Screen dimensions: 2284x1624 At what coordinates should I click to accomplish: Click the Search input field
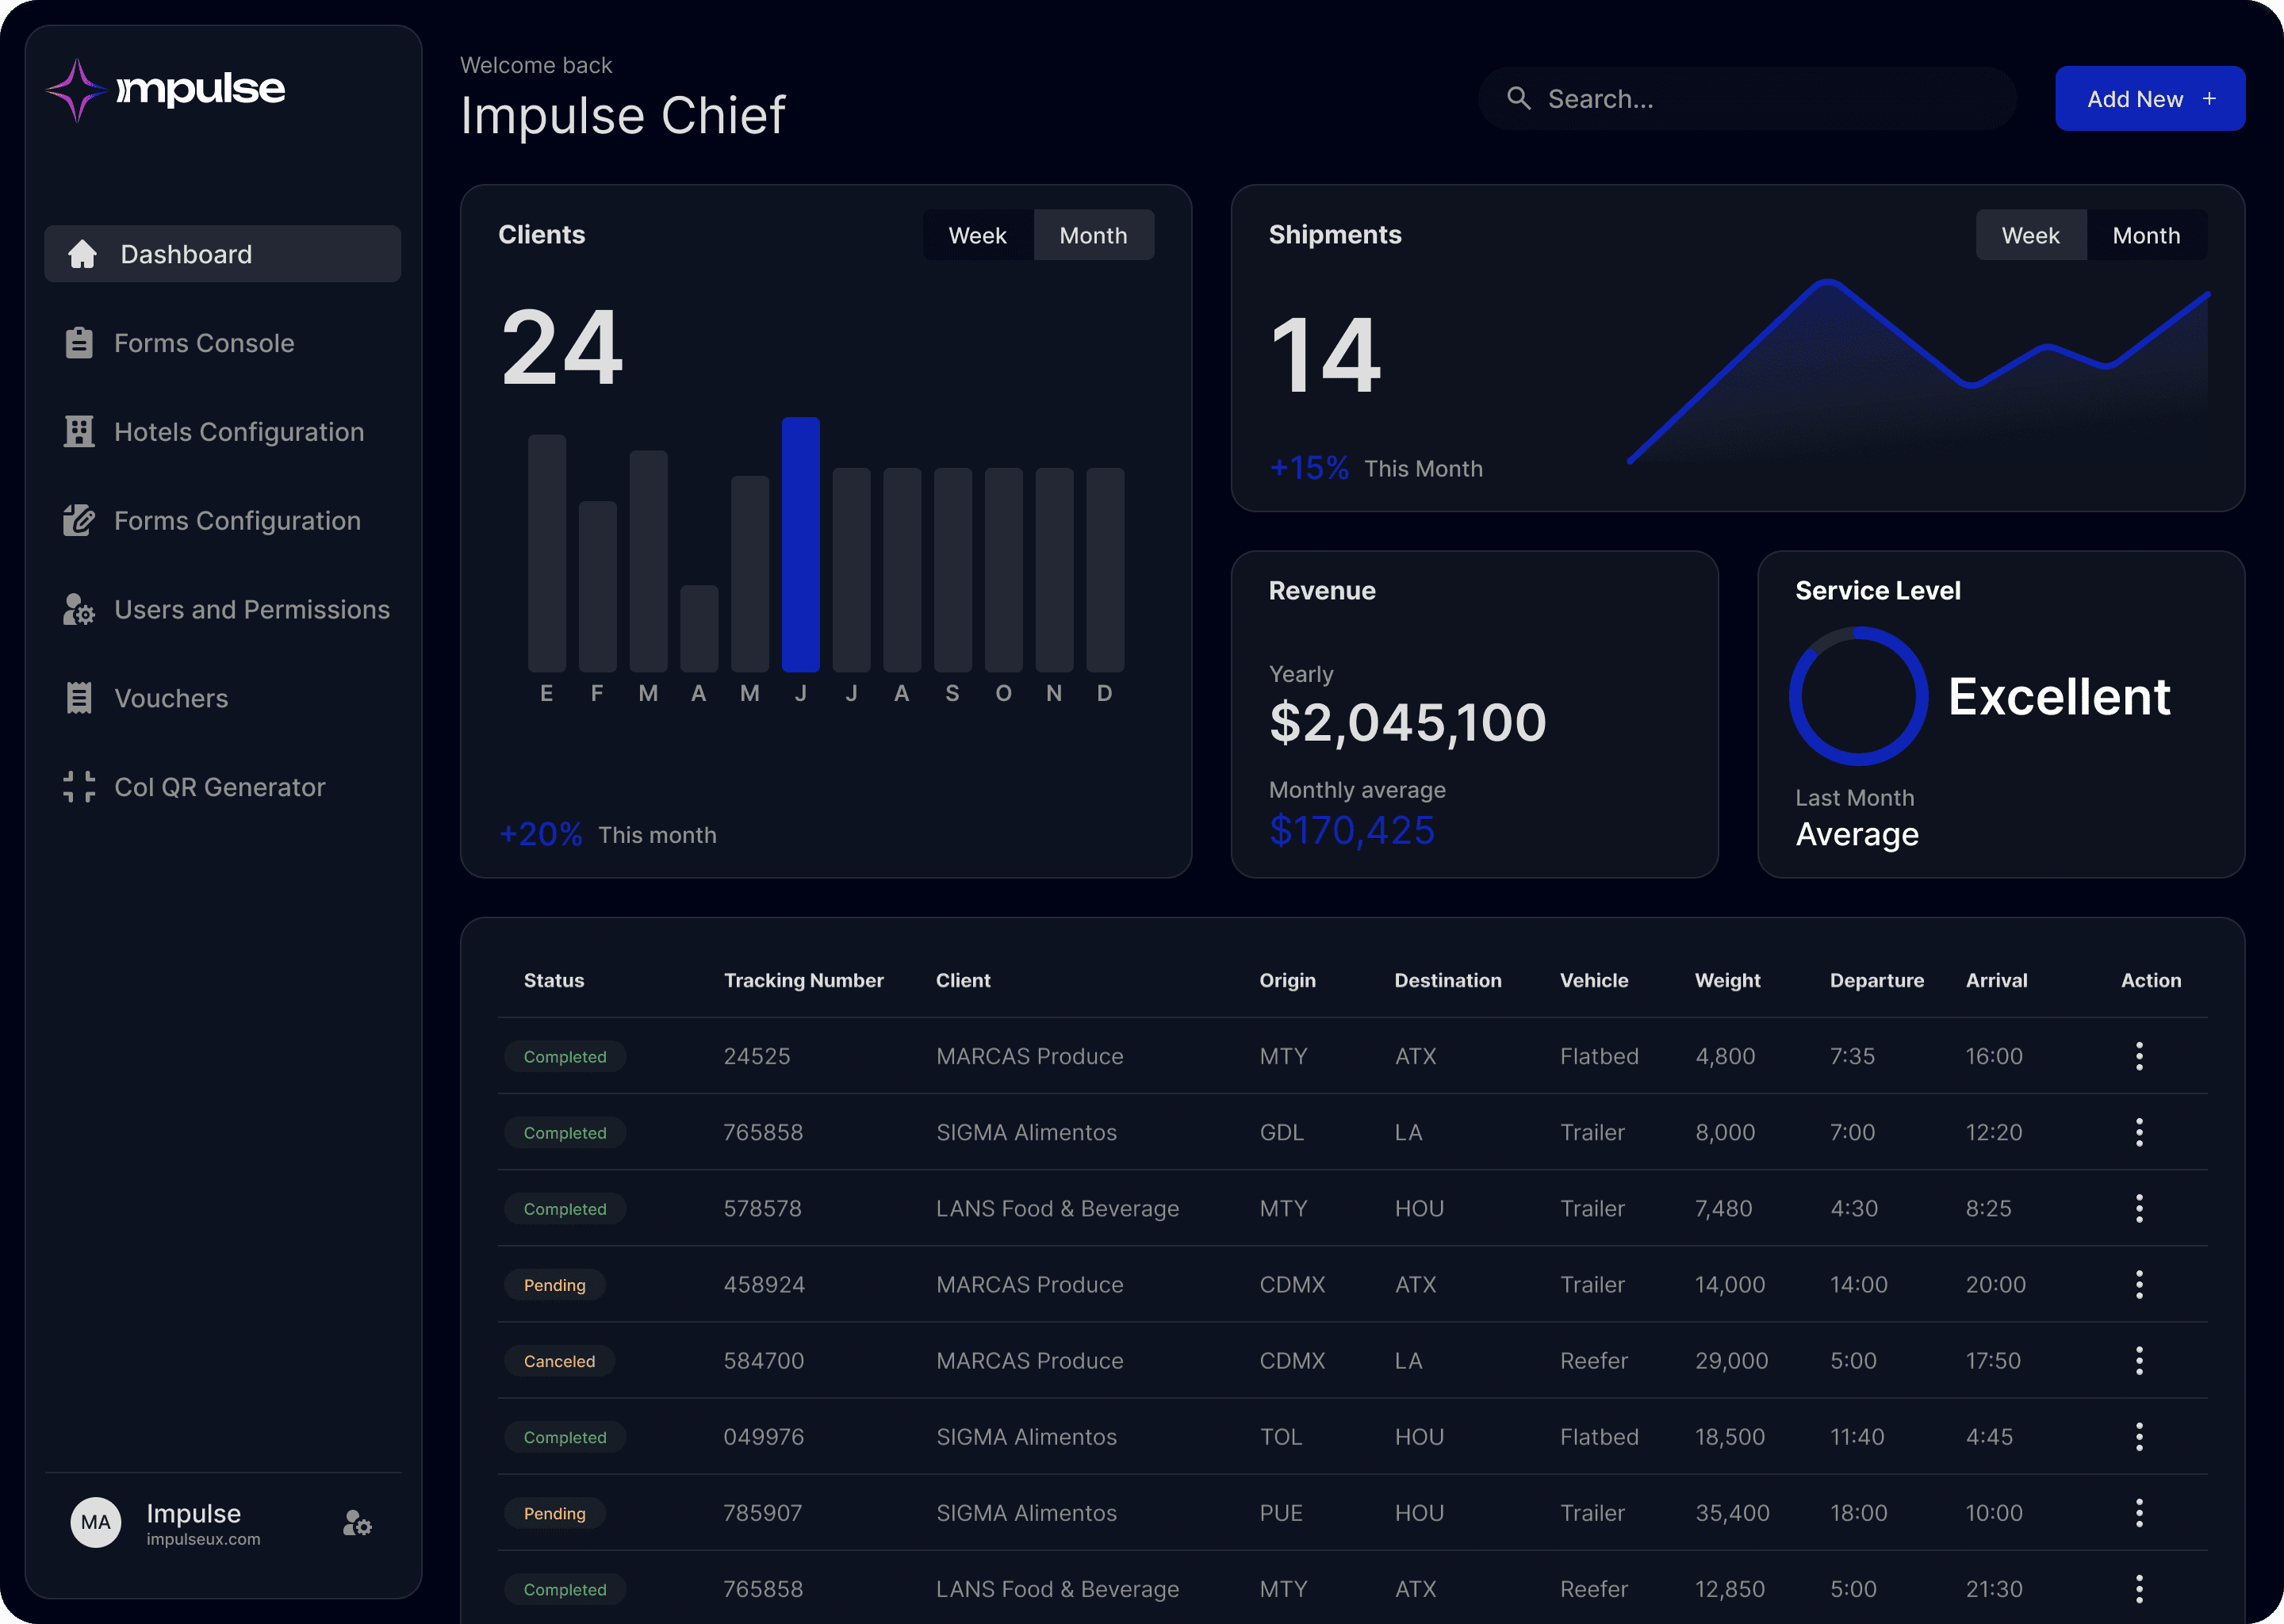[x=1747, y=98]
